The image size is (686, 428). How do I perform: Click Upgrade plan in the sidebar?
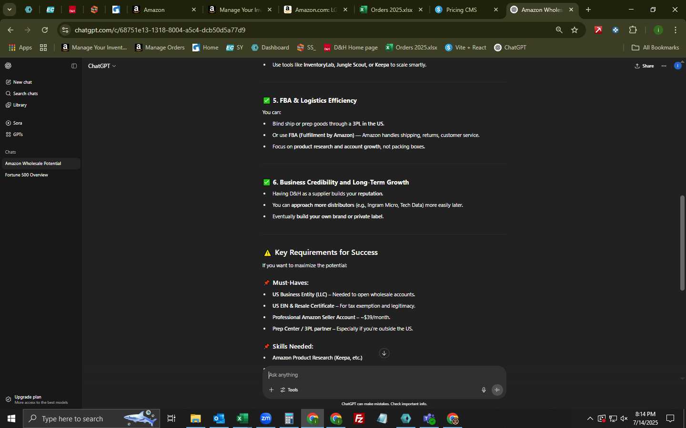point(40,399)
